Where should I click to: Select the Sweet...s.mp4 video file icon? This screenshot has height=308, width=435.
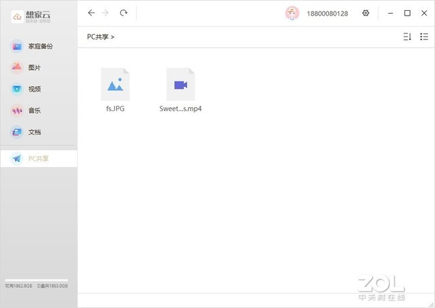pyautogui.click(x=181, y=84)
